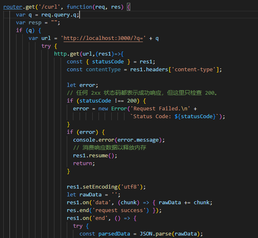Open the 'http://localhost:3000/?q=' URL link

click(x=103, y=38)
